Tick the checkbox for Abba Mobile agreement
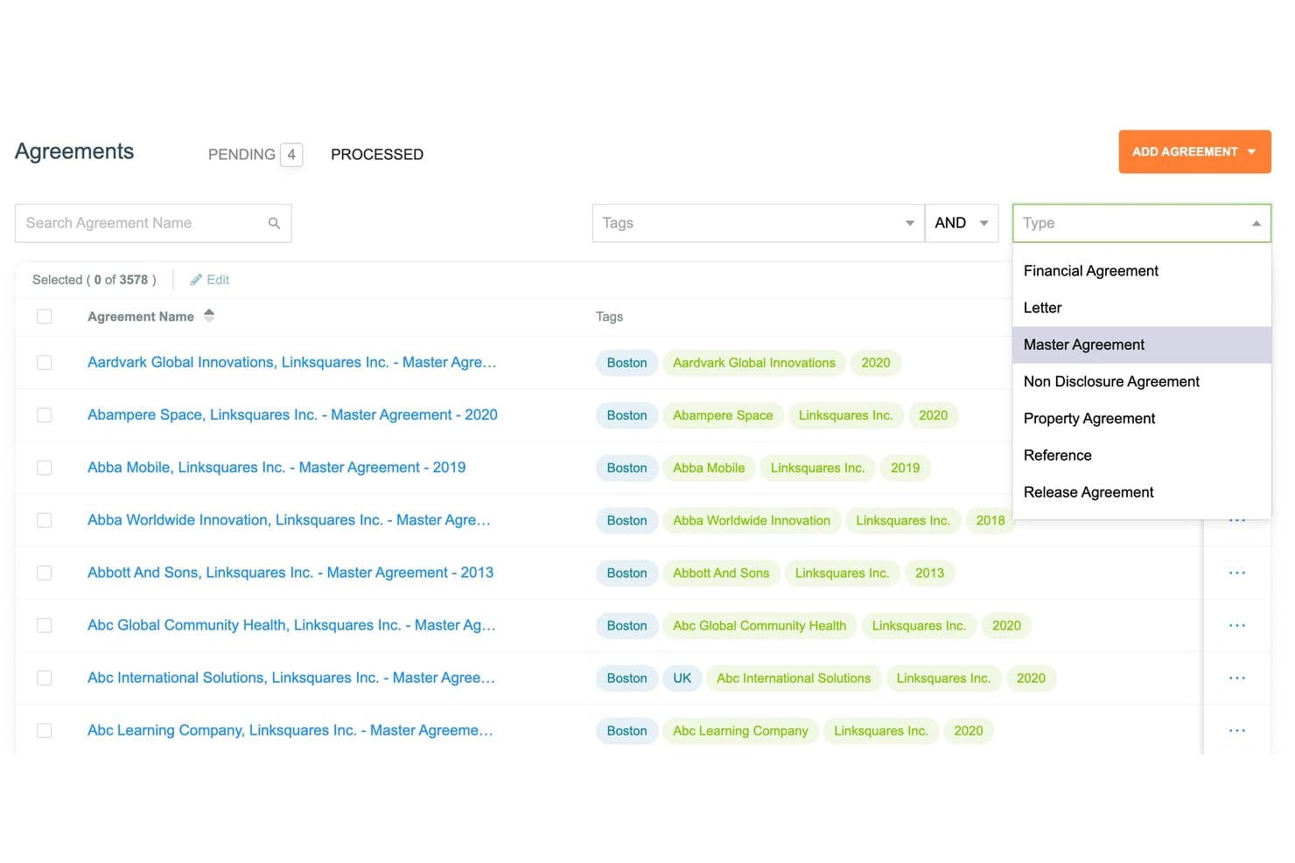Viewport: 1295px width, 863px height. (x=45, y=468)
